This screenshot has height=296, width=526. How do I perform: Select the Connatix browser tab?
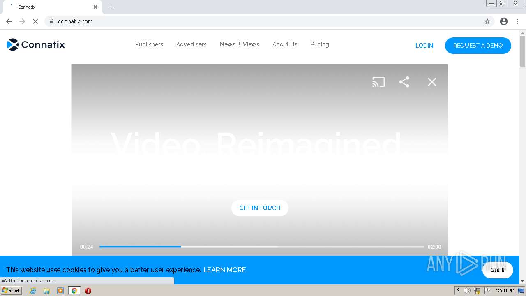pos(53,7)
